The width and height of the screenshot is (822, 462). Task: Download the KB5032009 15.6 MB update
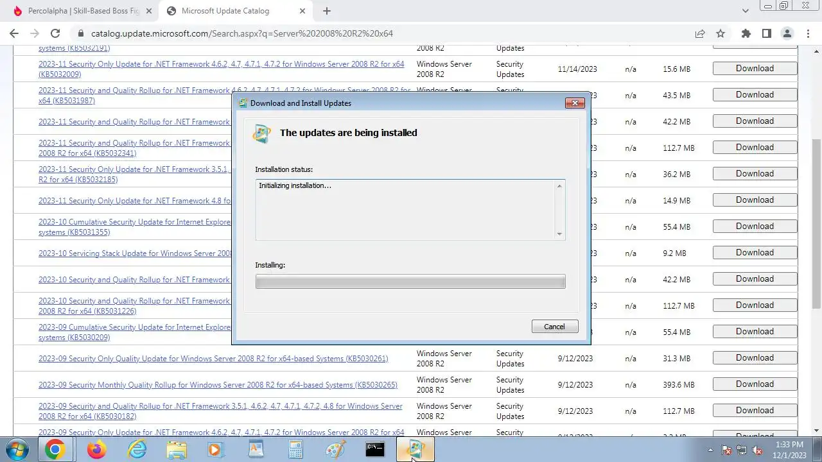click(x=755, y=68)
